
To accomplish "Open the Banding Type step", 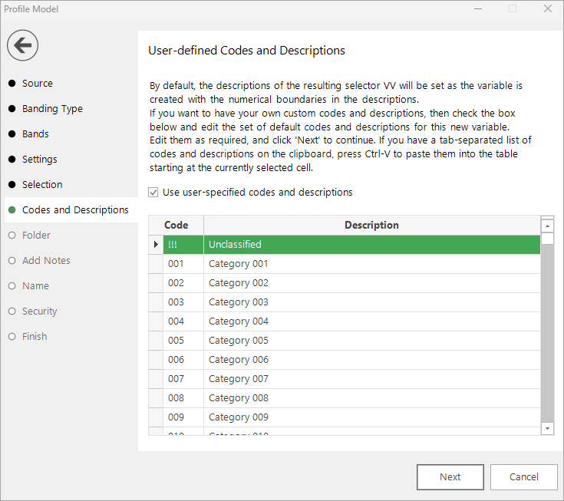I will [52, 109].
